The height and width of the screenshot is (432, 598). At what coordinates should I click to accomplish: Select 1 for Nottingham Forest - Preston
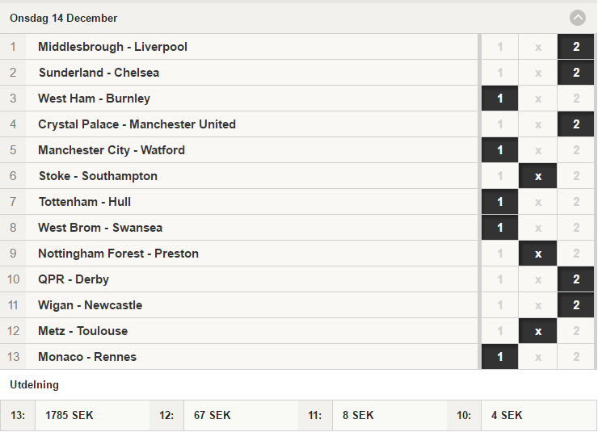click(x=499, y=254)
